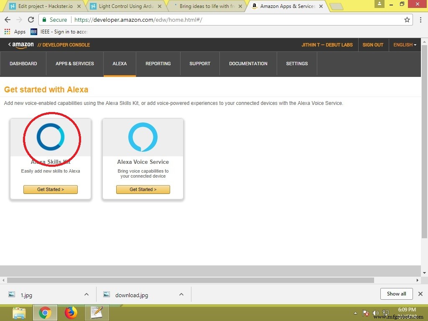Image resolution: width=428 pixels, height=321 pixels.
Task: Open the Apps shortcut in bookmarks bar
Action: tap(15, 32)
